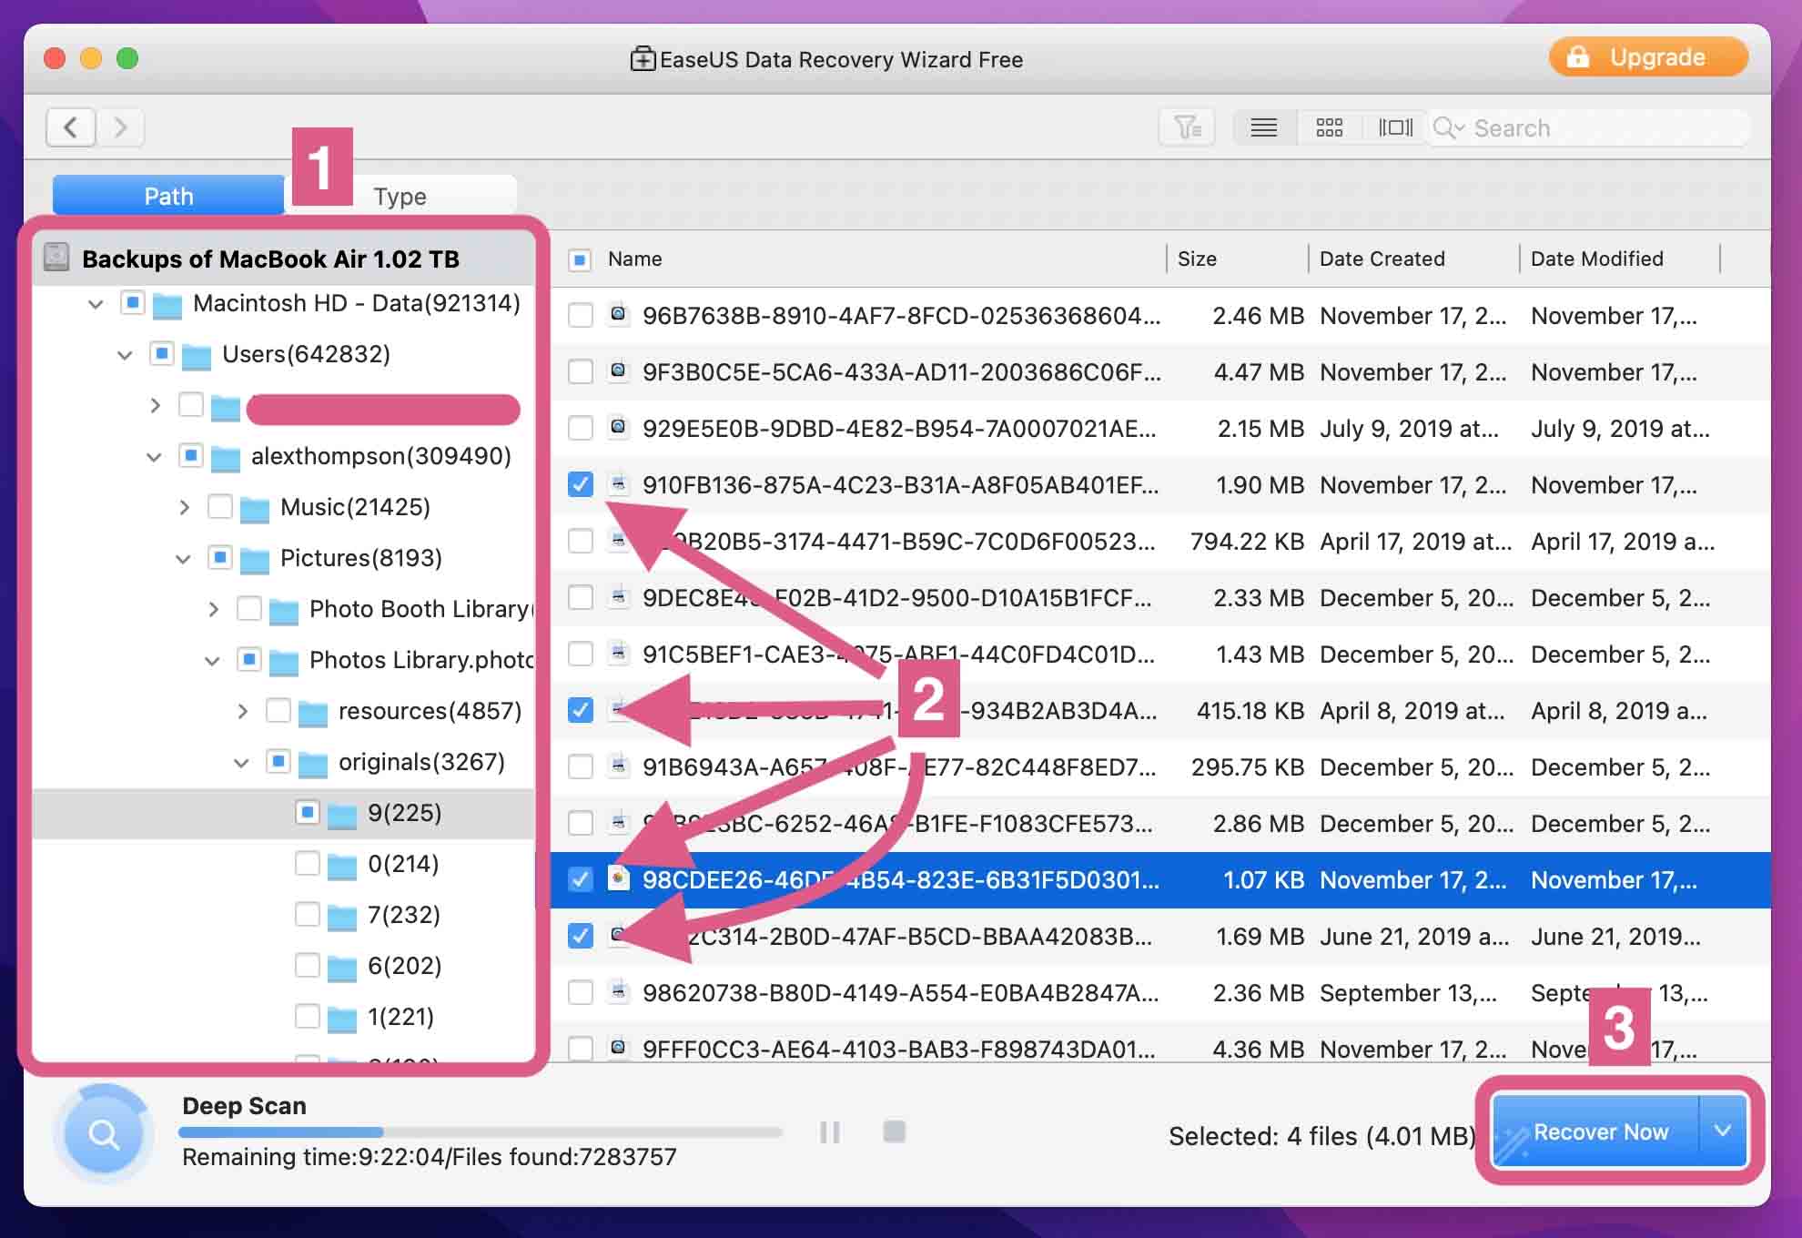Click into the Search field
Viewport: 1802px width, 1238px height.
click(1587, 127)
